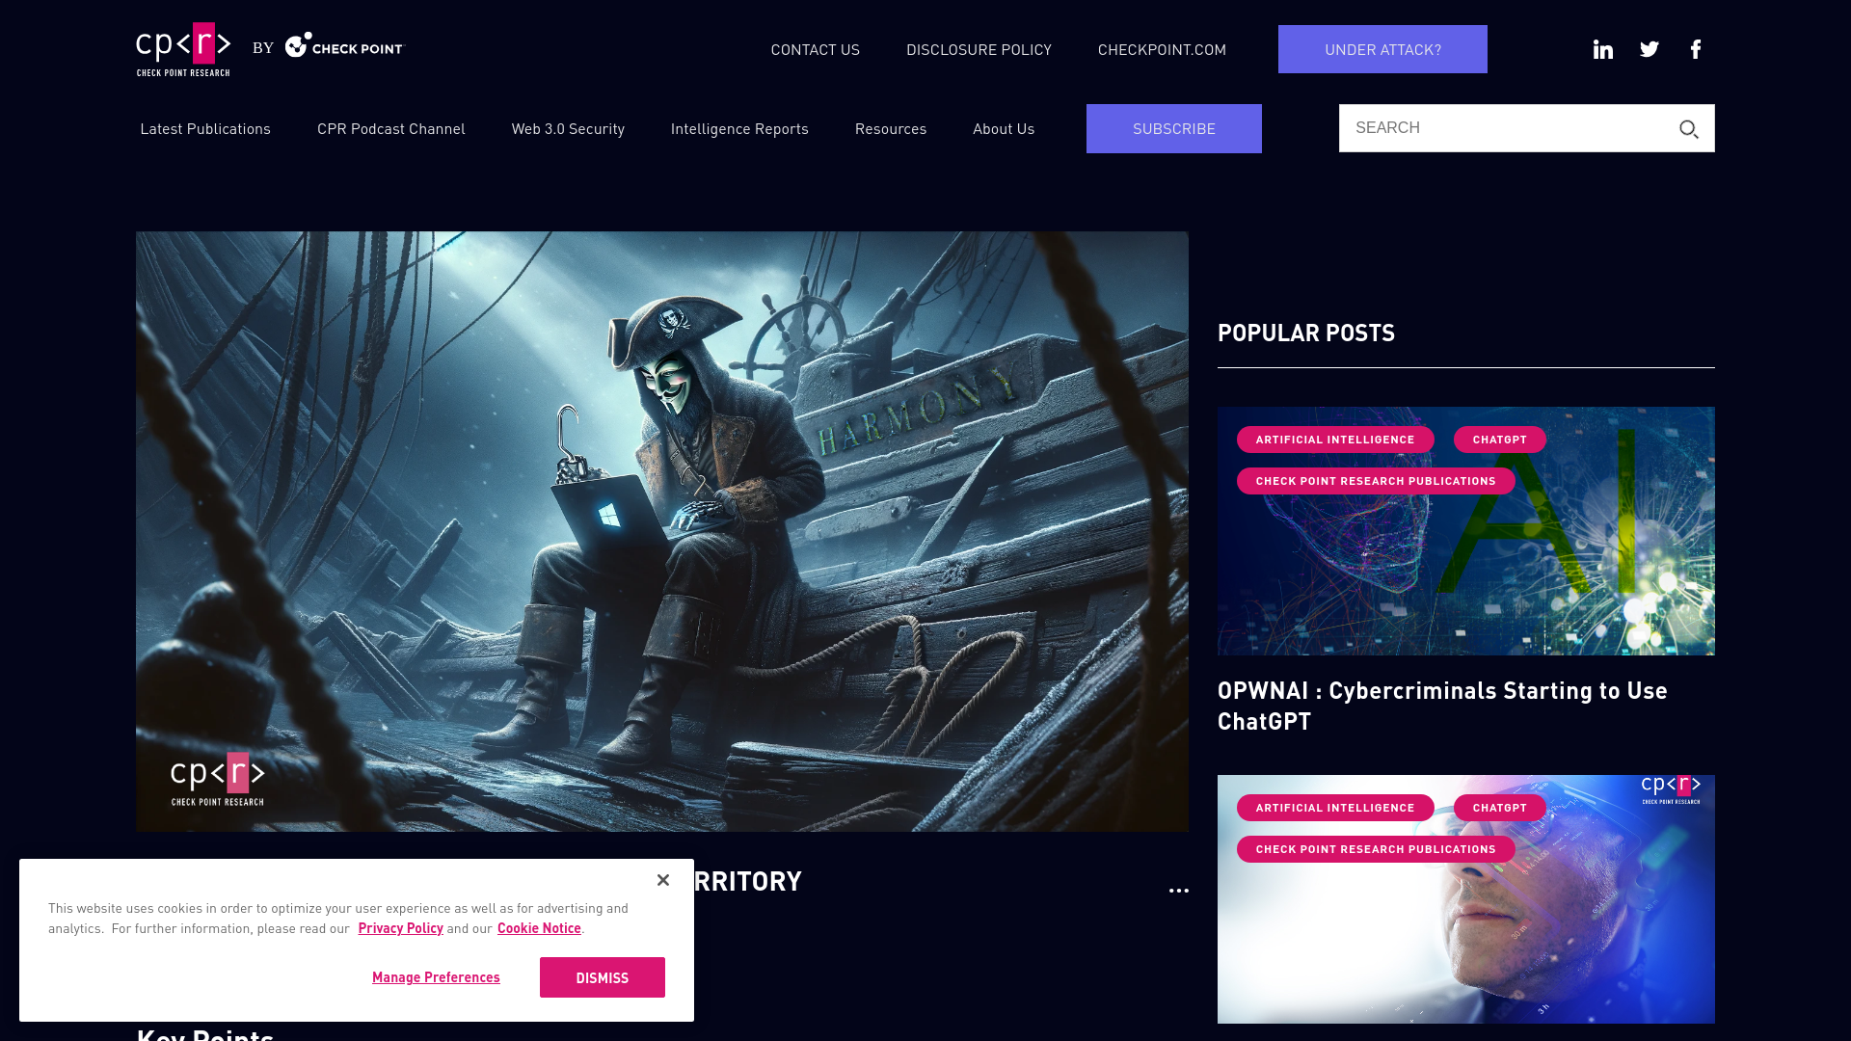Expand the About Us dropdown menu
Screen dimensions: 1851x1041
tap(1003, 127)
